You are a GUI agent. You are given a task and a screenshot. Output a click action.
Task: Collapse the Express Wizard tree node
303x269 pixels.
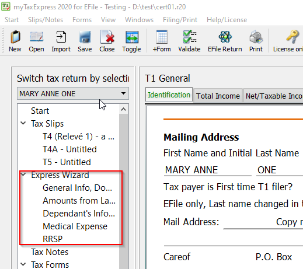click(23, 174)
